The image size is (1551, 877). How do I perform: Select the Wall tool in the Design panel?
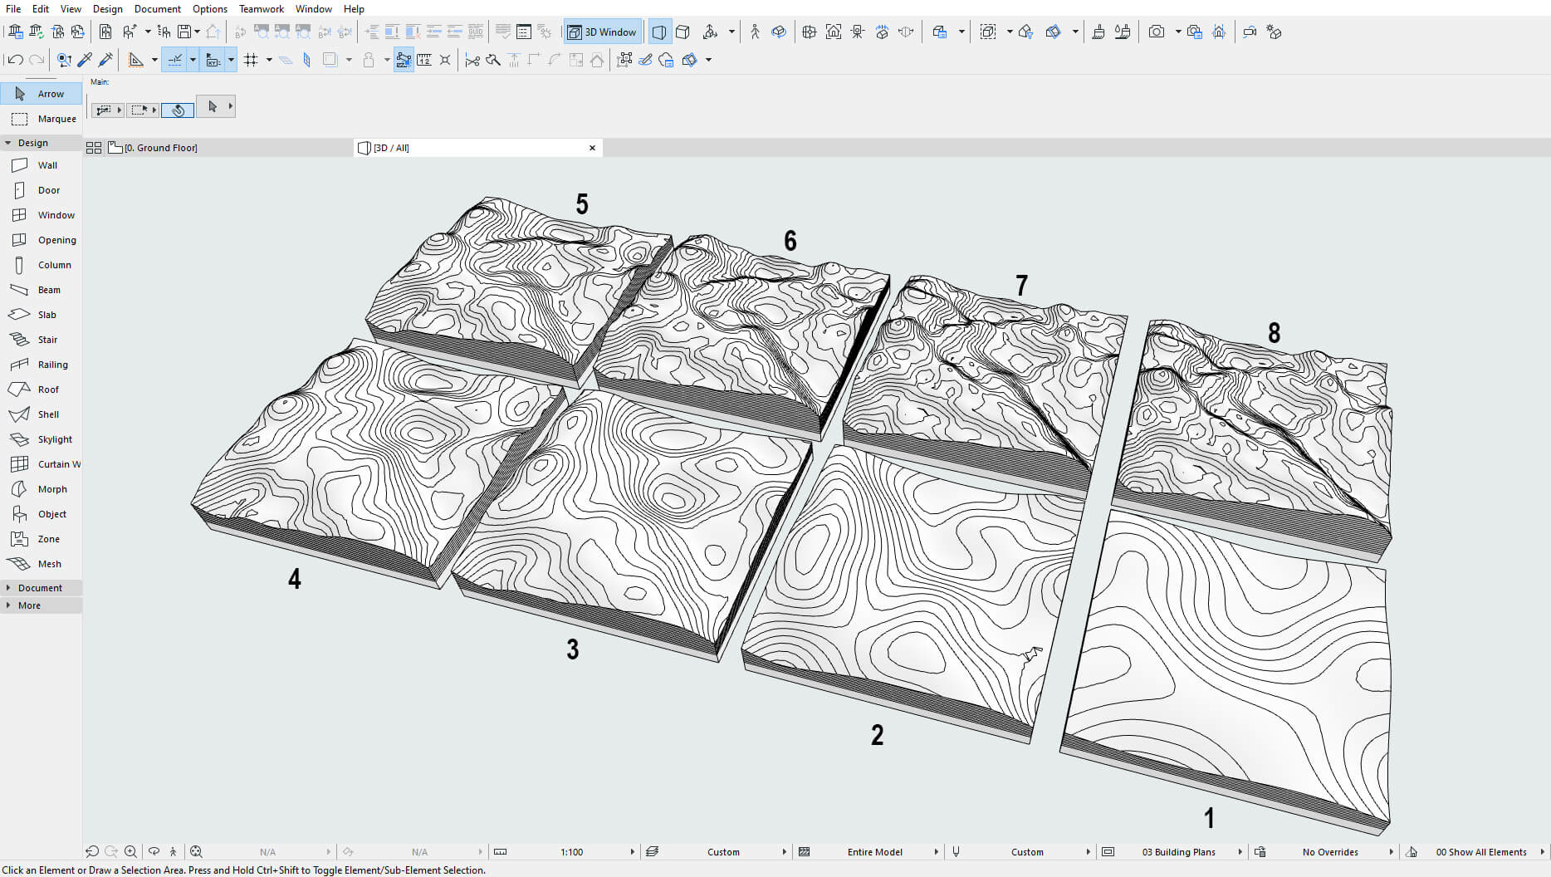(48, 164)
